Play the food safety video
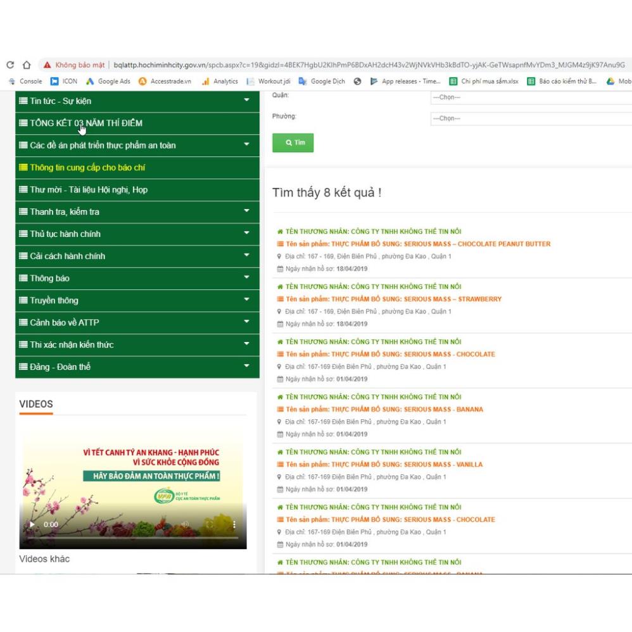Screen dimensions: 632x632 pos(32,524)
